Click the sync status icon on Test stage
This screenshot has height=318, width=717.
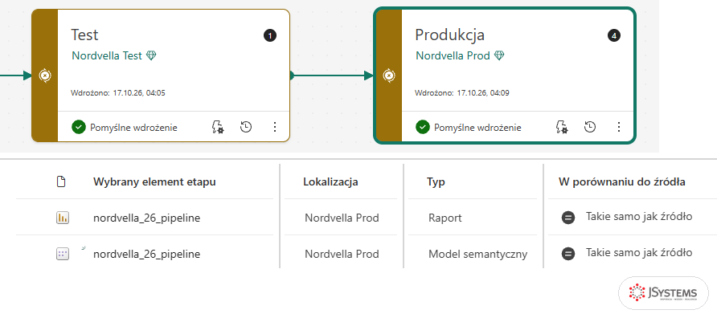(x=45, y=75)
